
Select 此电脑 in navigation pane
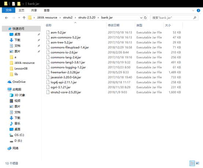tap(17, 89)
